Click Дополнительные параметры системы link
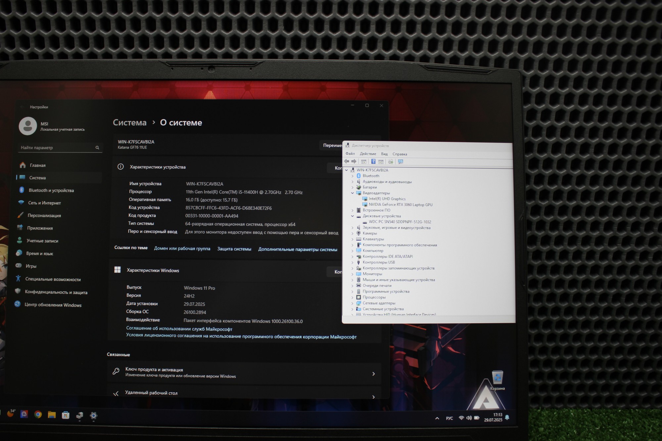Screen dimensions: 662x441 298,249
